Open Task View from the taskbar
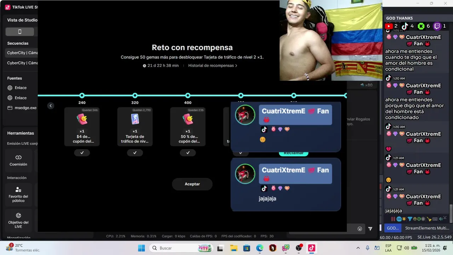This screenshot has height=255, width=453. (x=220, y=248)
